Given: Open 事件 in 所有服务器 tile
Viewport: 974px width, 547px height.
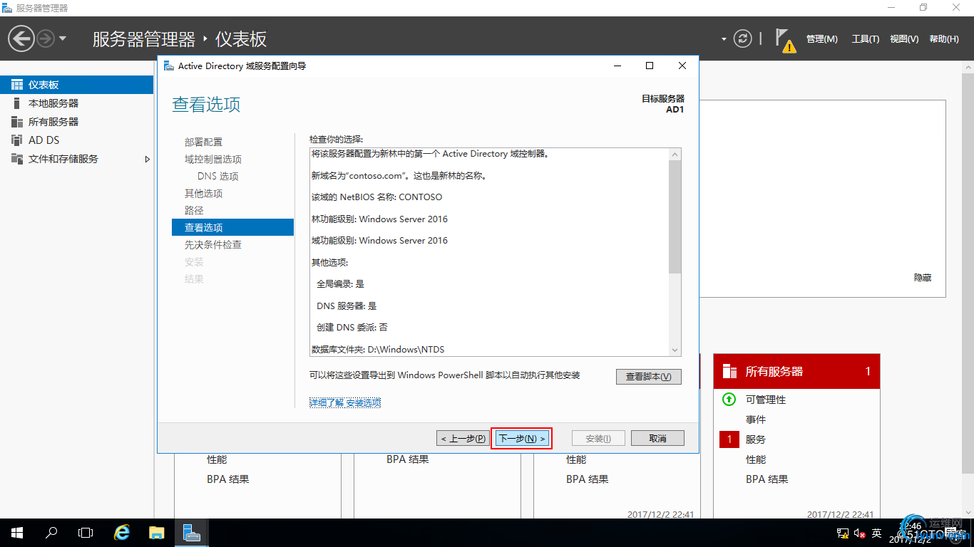Looking at the screenshot, I should click(756, 420).
